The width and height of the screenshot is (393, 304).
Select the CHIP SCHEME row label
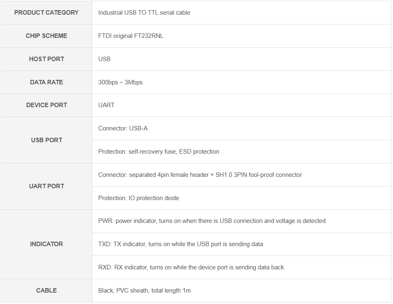pos(46,36)
